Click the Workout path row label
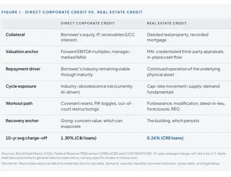Viewport: 231px width, 177px height. [19, 103]
